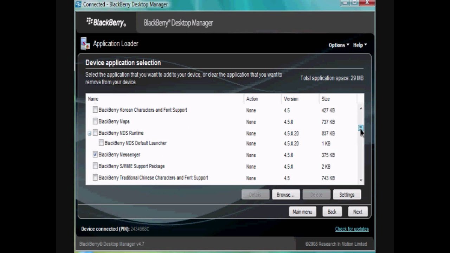Open the Help dropdown menu
Viewport: 450px width, 253px height.
coord(360,45)
